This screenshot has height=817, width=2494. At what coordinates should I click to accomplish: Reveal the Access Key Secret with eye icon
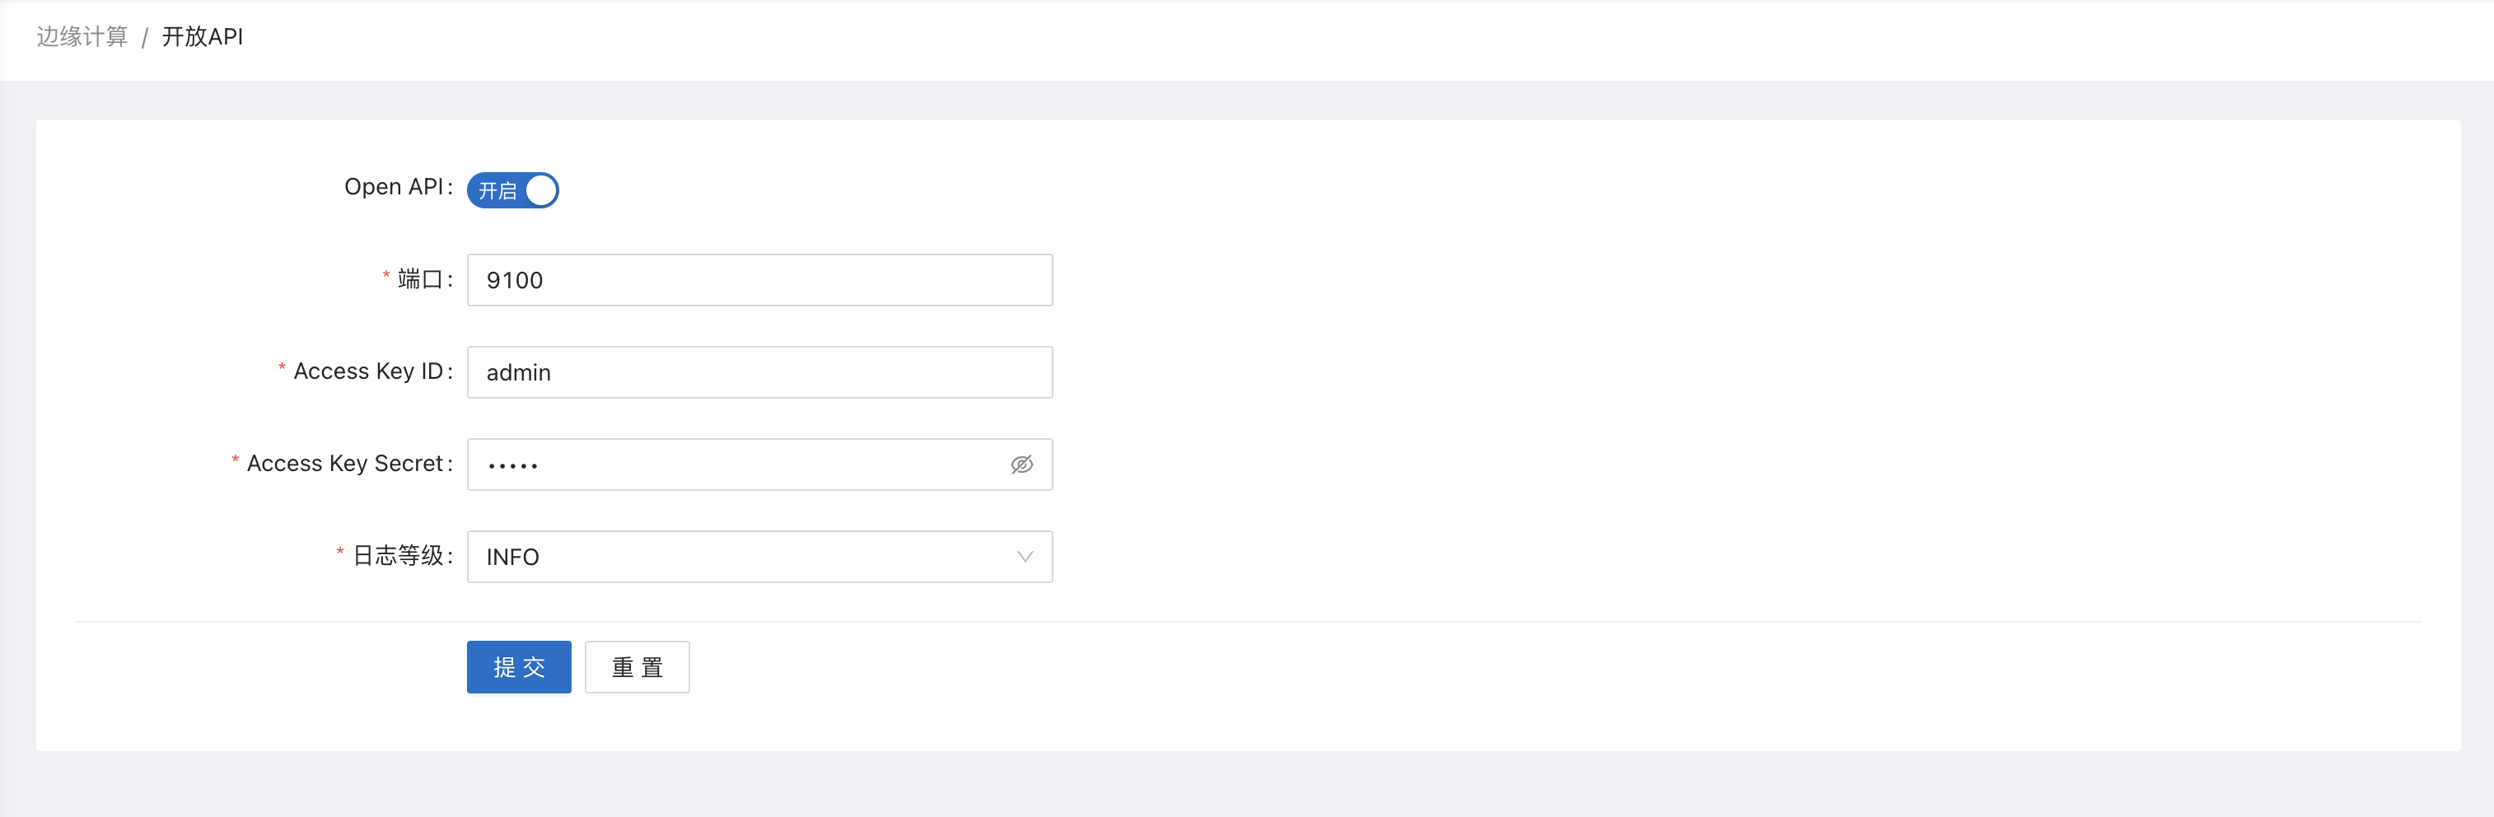(1021, 465)
